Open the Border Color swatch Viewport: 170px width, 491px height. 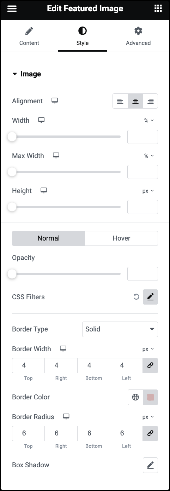click(151, 397)
